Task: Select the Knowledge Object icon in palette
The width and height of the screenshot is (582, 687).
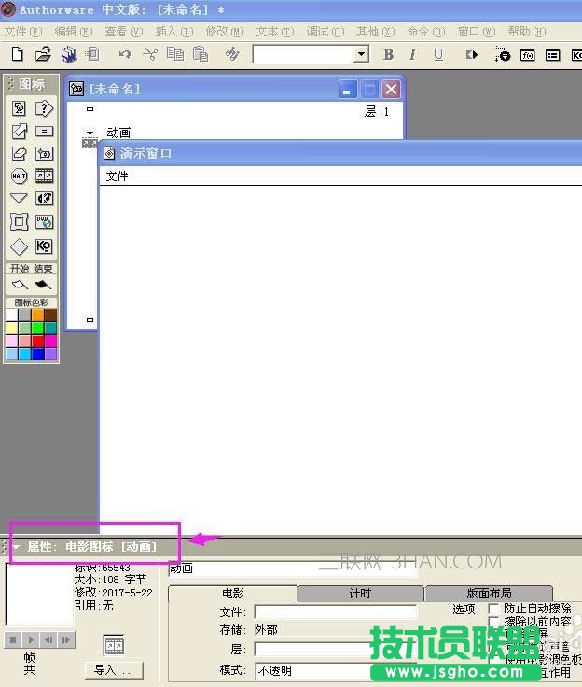Action: coord(44,246)
